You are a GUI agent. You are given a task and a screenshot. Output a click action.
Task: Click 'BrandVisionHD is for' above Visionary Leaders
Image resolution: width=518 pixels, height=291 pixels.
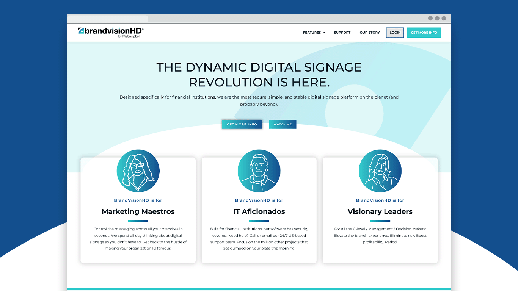(x=380, y=200)
